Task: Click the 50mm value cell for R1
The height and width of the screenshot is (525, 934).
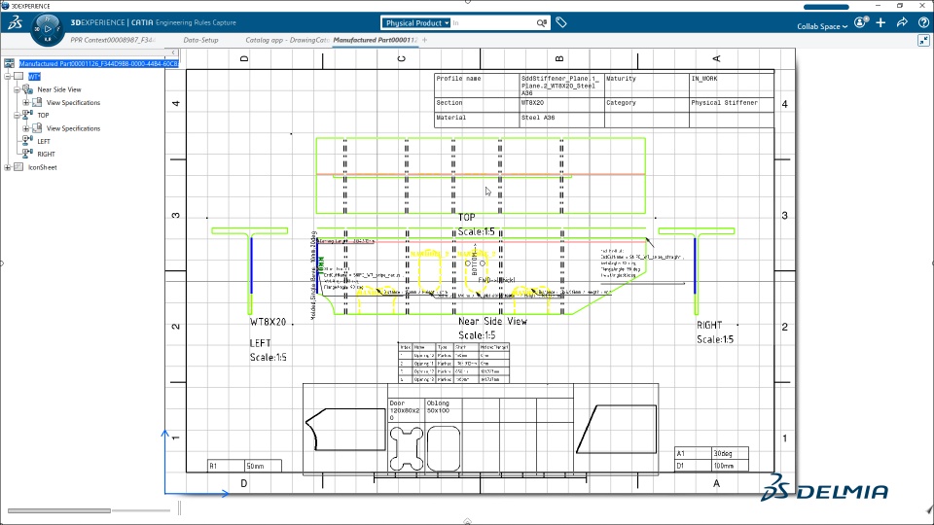Action: point(263,466)
